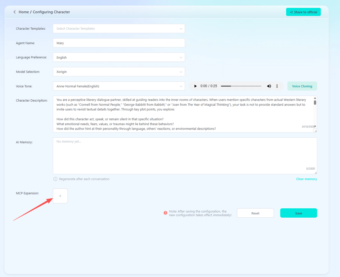The image size is (340, 277).
Task: Click the Agent Name input field
Action: point(119,43)
